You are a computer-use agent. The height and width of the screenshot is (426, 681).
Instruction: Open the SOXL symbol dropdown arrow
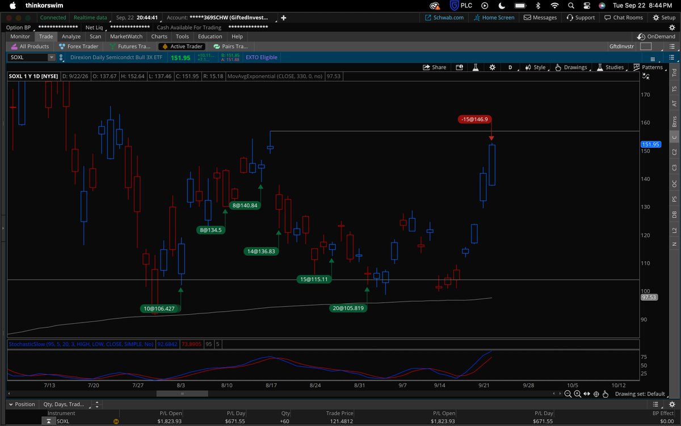52,57
